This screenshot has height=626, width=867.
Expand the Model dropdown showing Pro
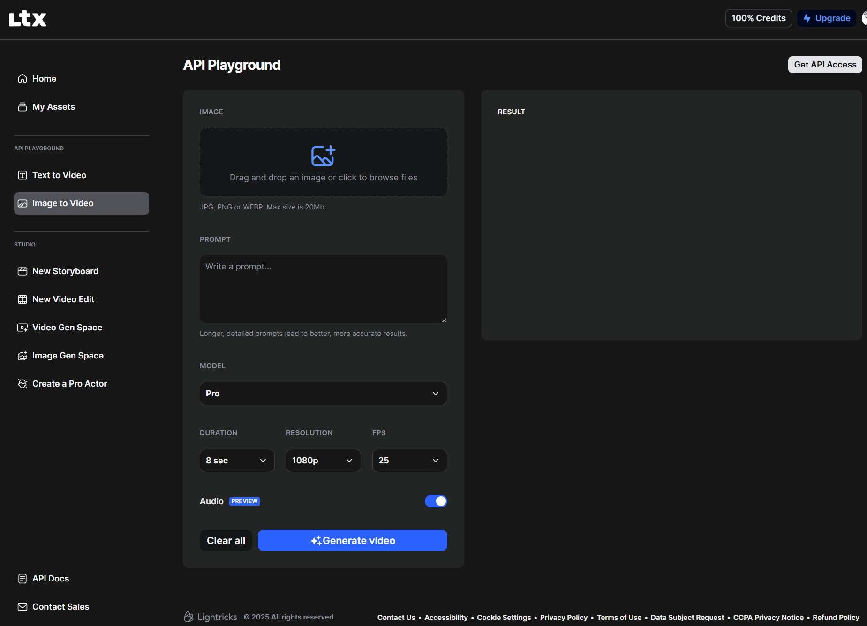click(x=323, y=394)
